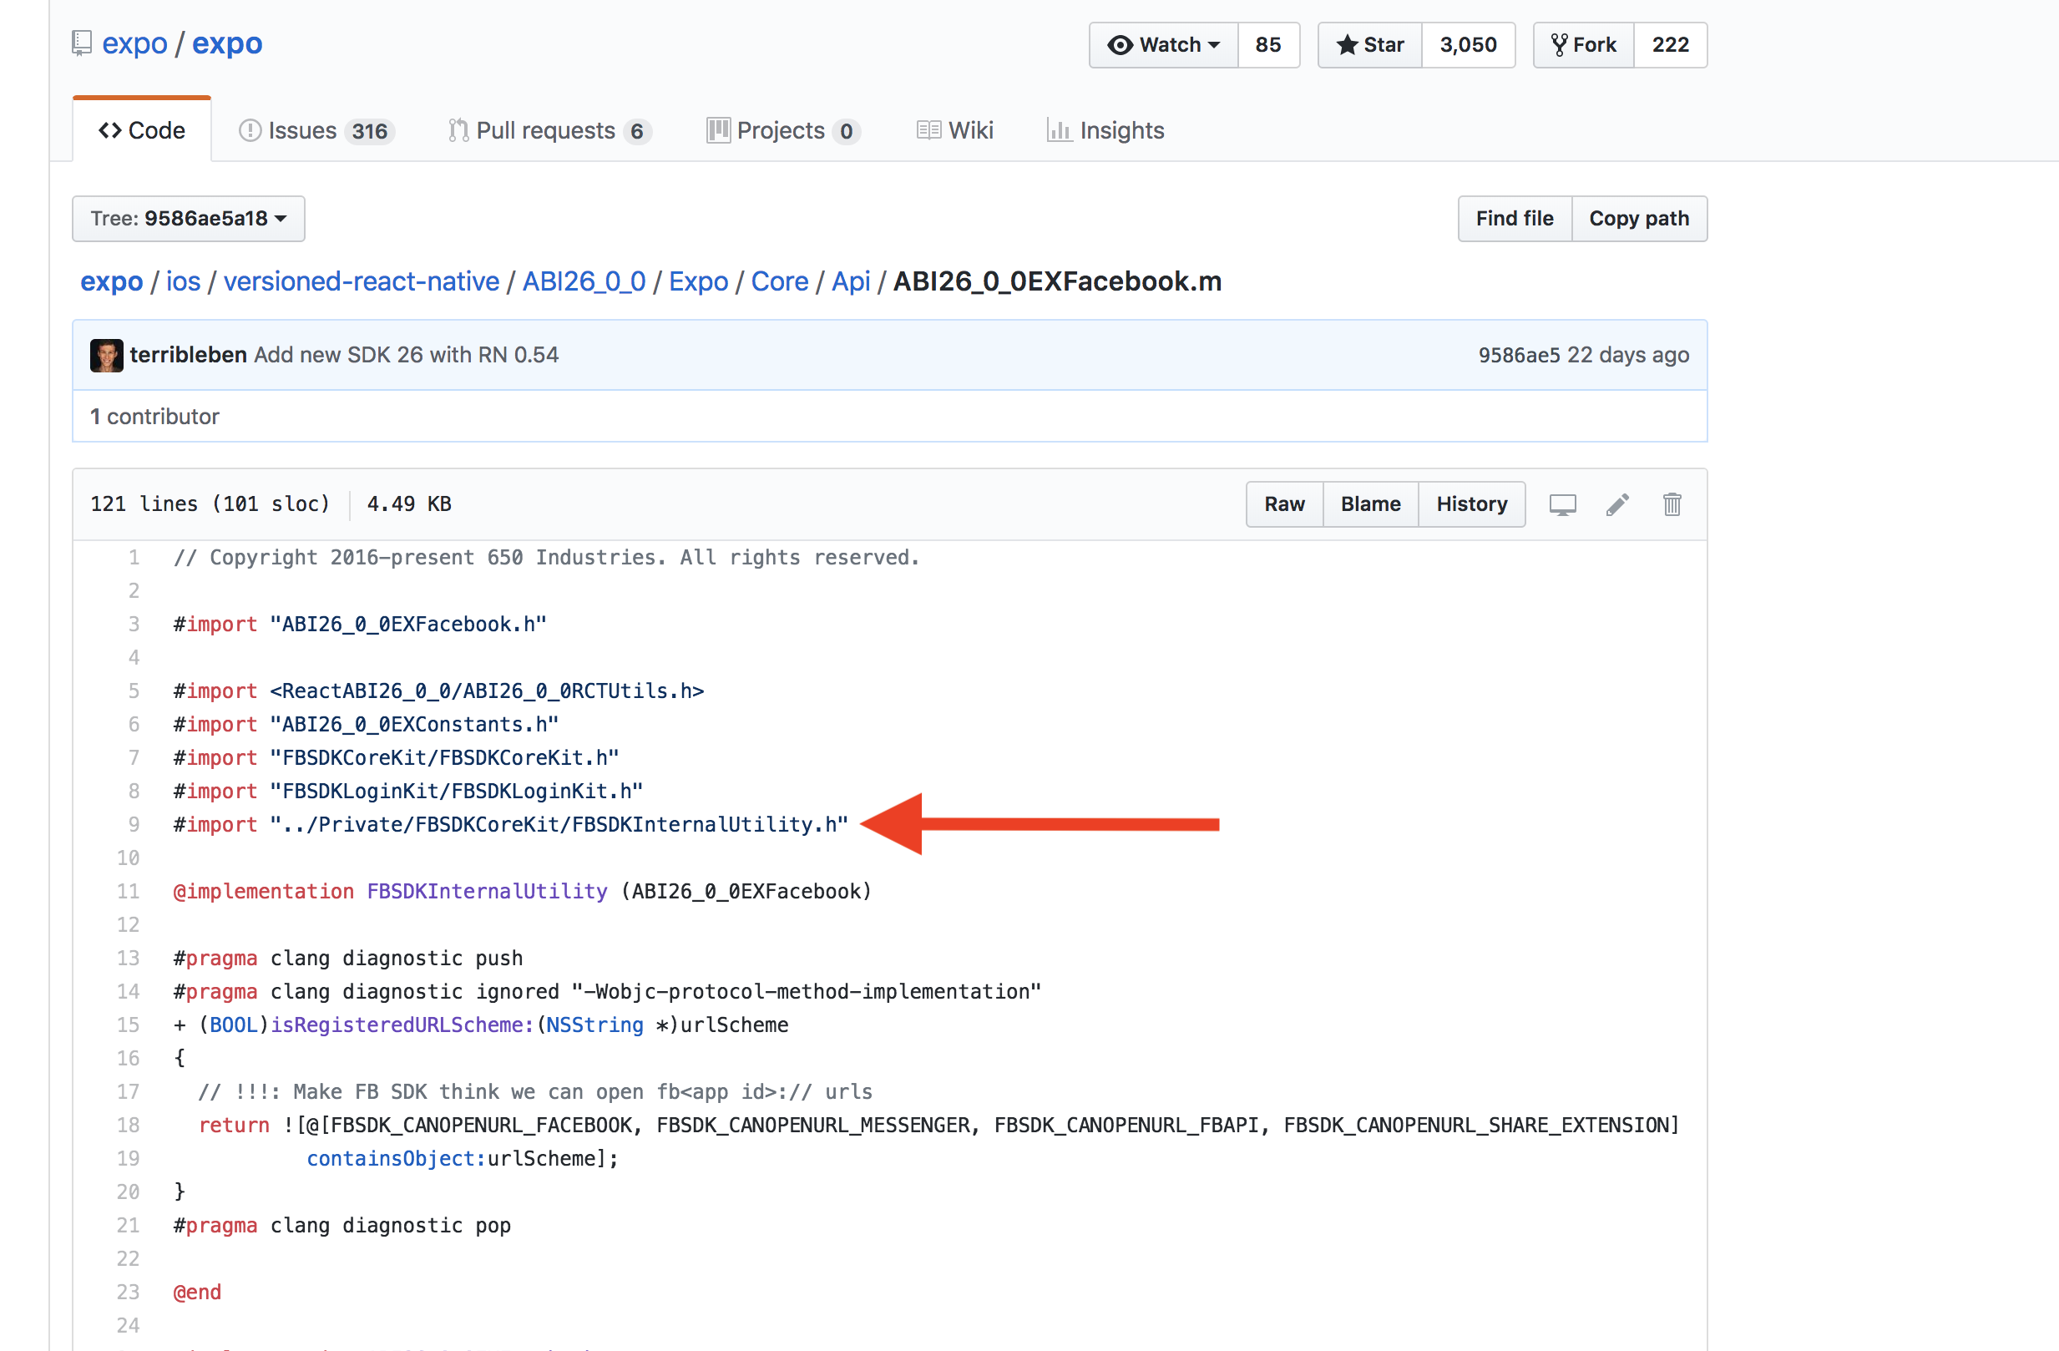Viewport: 2059px width, 1351px height.
Task: Select line number 1 in code
Action: point(134,558)
